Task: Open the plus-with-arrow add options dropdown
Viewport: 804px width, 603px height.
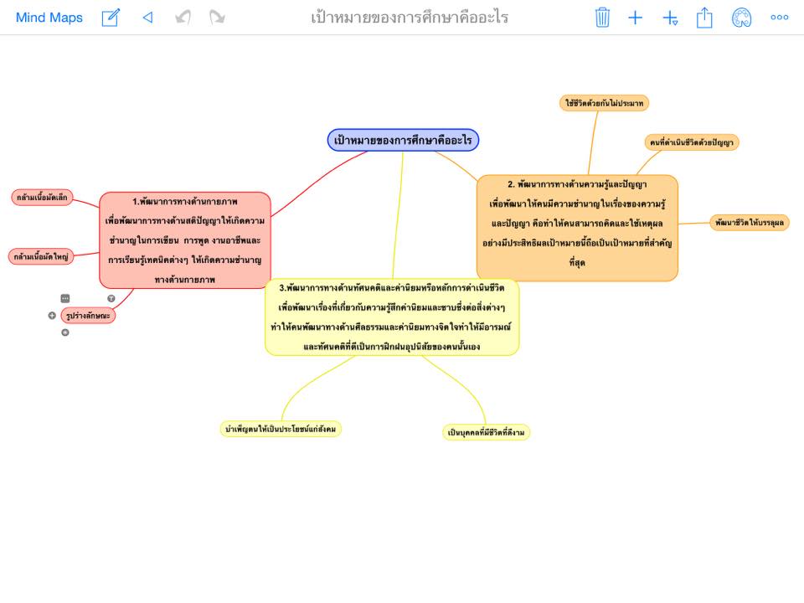Action: click(x=670, y=18)
